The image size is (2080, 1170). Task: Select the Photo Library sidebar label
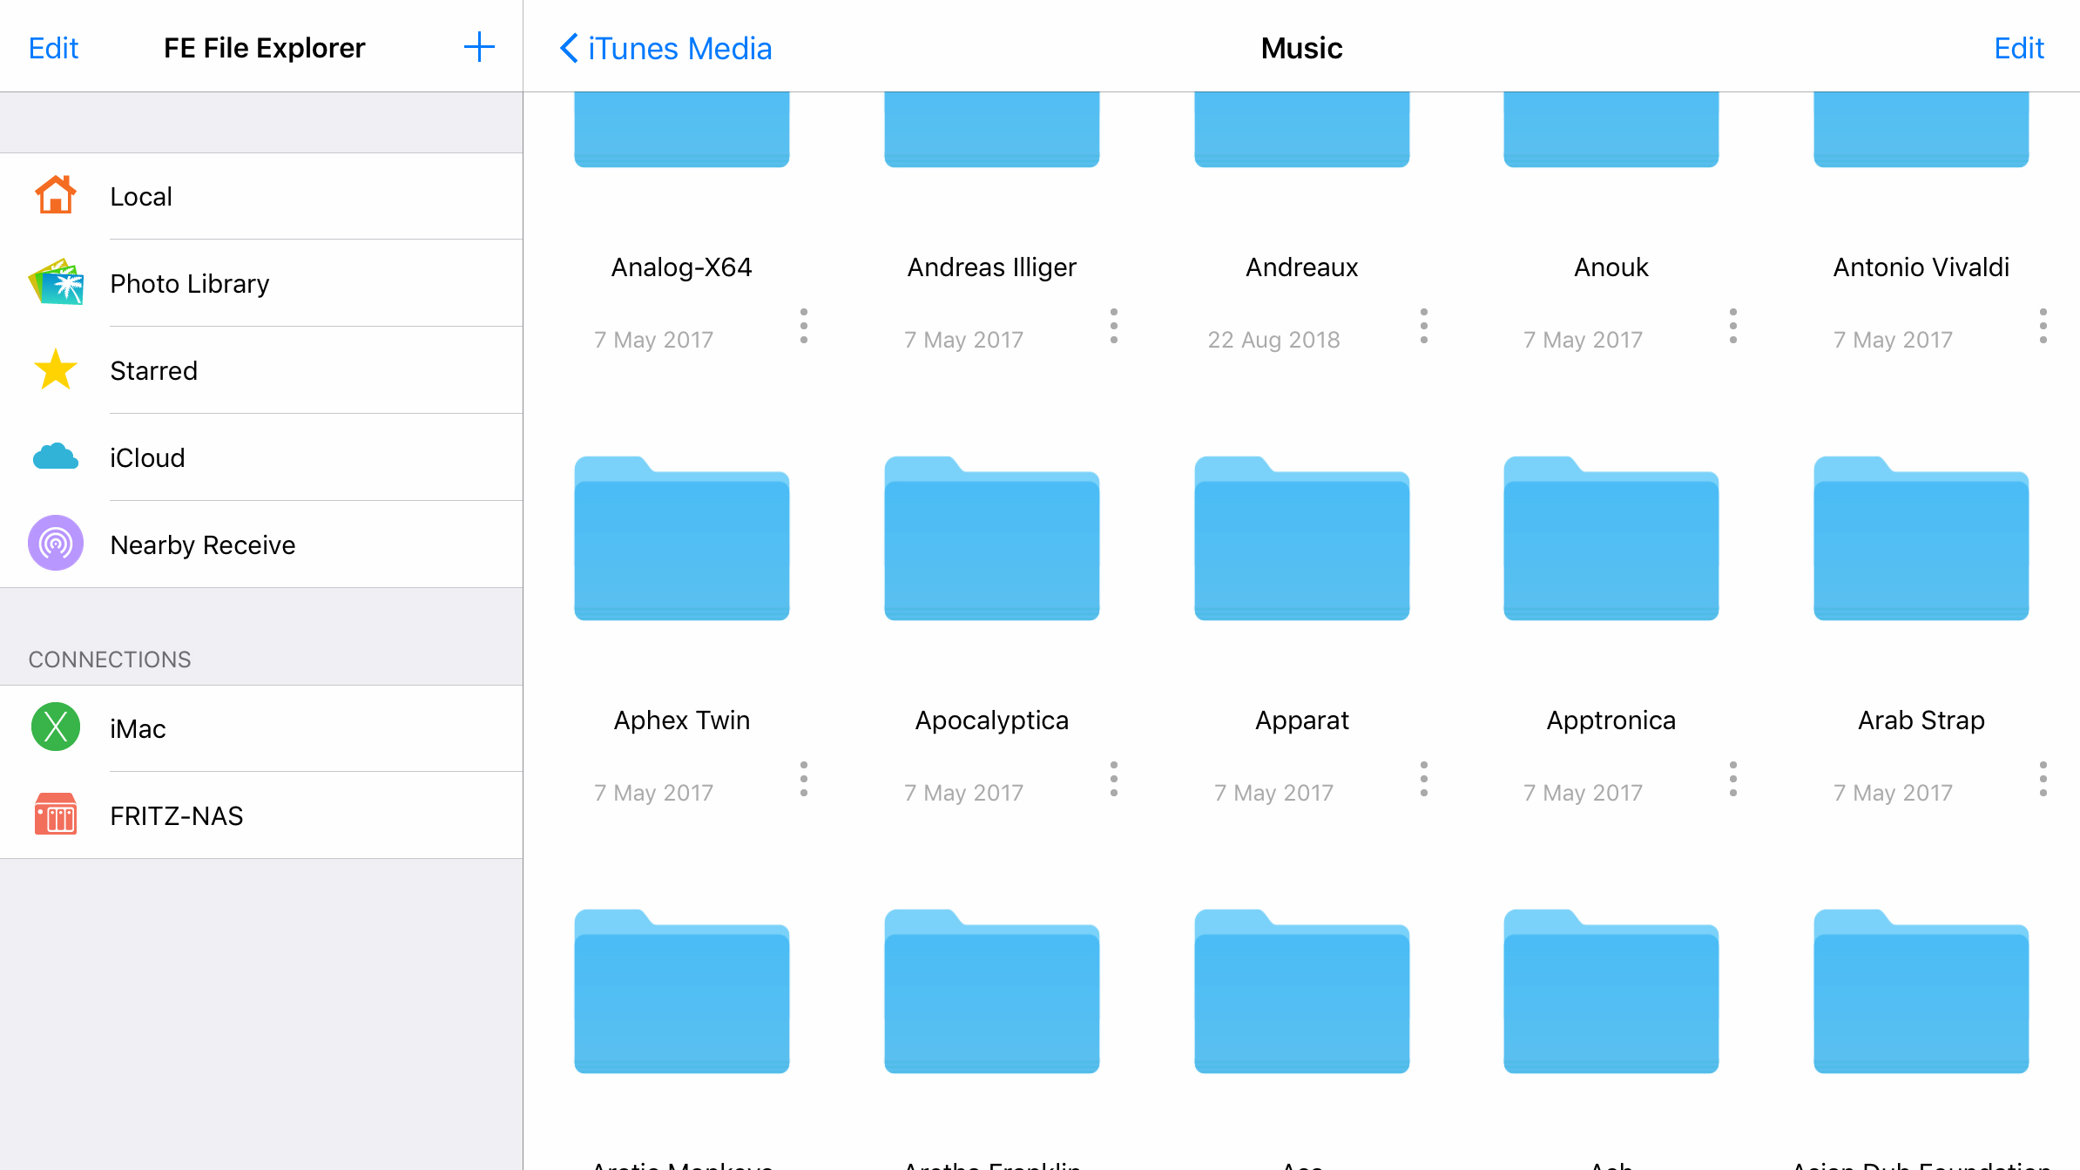190,284
